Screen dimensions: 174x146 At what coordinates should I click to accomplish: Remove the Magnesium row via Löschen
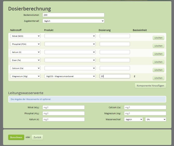158,78
